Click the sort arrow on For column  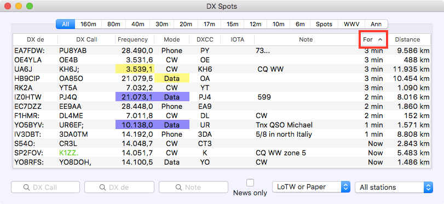point(380,39)
